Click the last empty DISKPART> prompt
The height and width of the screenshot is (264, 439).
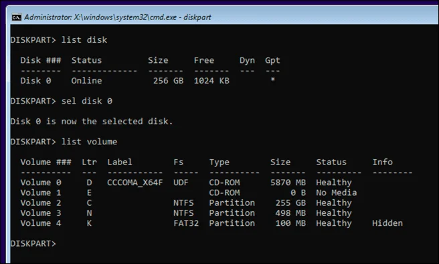click(x=33, y=243)
